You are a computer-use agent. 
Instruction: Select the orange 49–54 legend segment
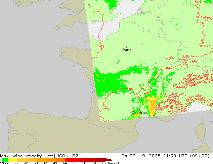61,160
